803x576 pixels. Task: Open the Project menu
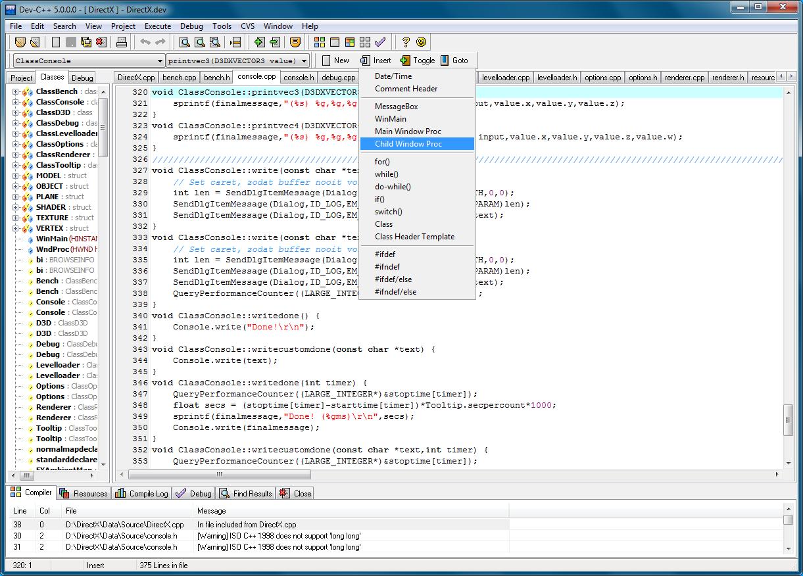point(122,26)
